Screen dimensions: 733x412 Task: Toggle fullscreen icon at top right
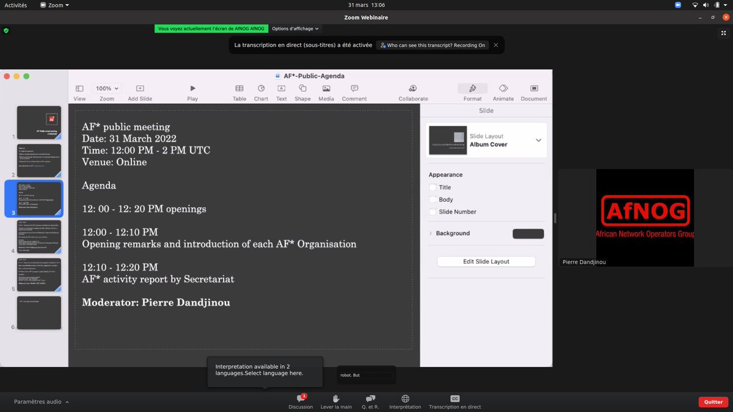pos(723,33)
